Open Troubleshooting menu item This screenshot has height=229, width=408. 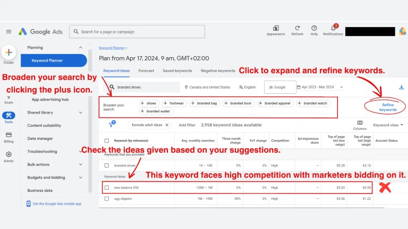42,152
